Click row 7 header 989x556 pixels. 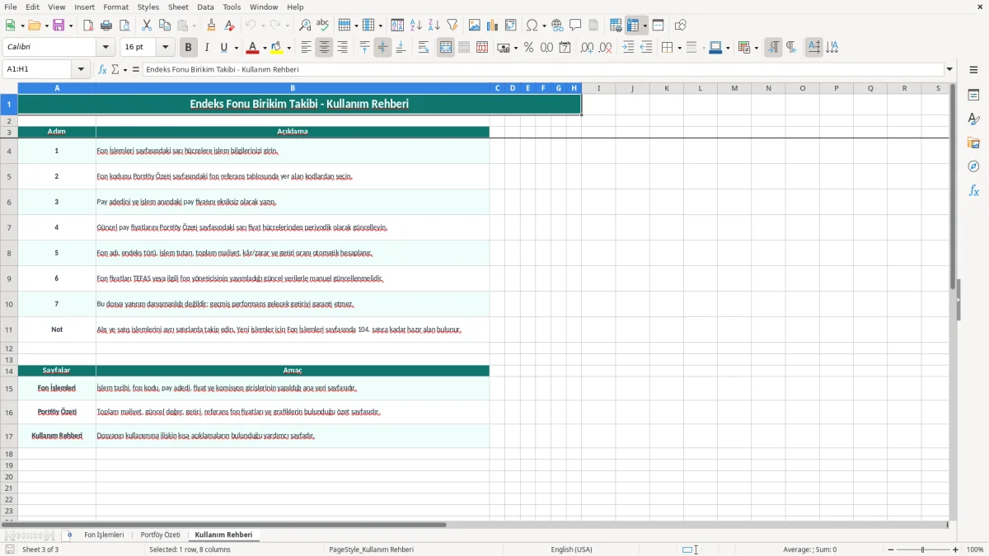(9, 227)
